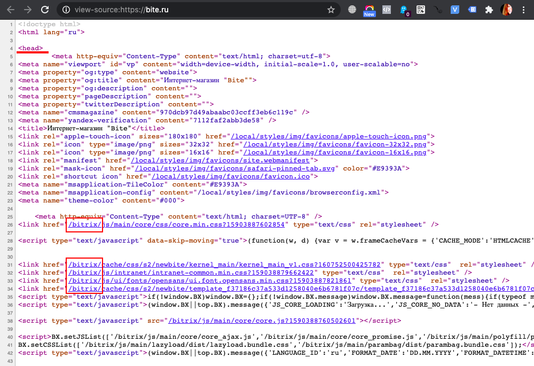The width and height of the screenshot is (534, 366).
Task: Click the msapplication-TileColor meta line
Action: click(132, 184)
